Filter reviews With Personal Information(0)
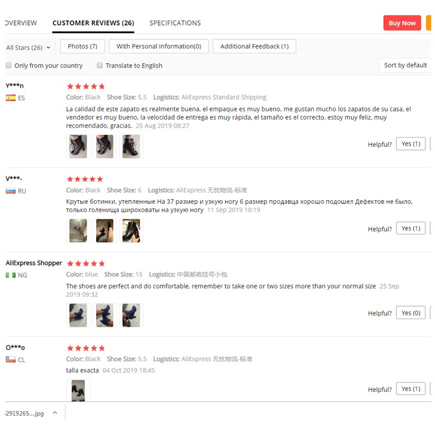435x435 pixels. click(159, 46)
